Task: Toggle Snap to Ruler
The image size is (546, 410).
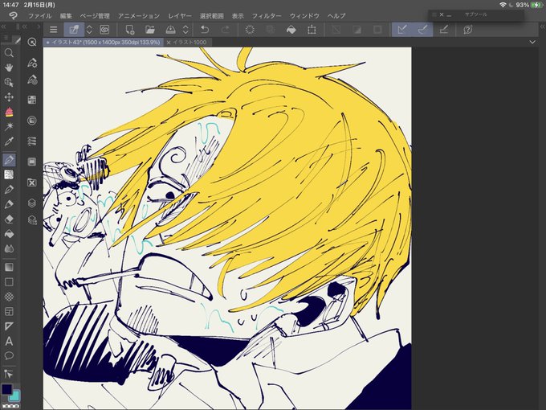Action: pos(402,30)
